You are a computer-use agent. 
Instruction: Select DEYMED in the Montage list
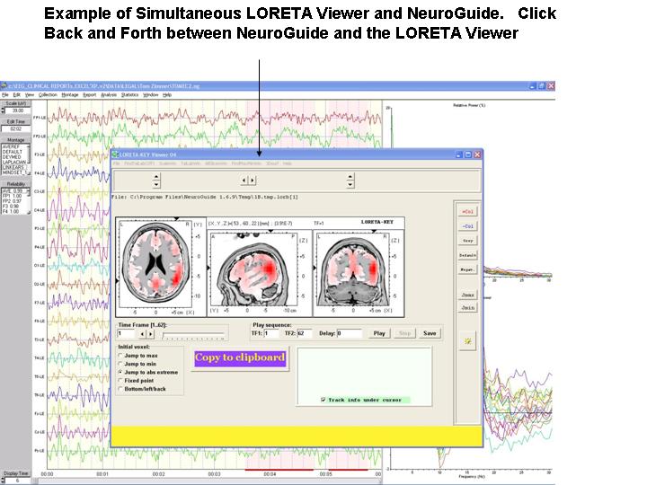point(13,157)
